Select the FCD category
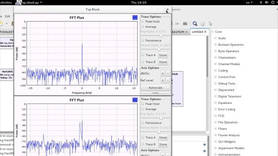278x156 pixels. tap(221, 116)
